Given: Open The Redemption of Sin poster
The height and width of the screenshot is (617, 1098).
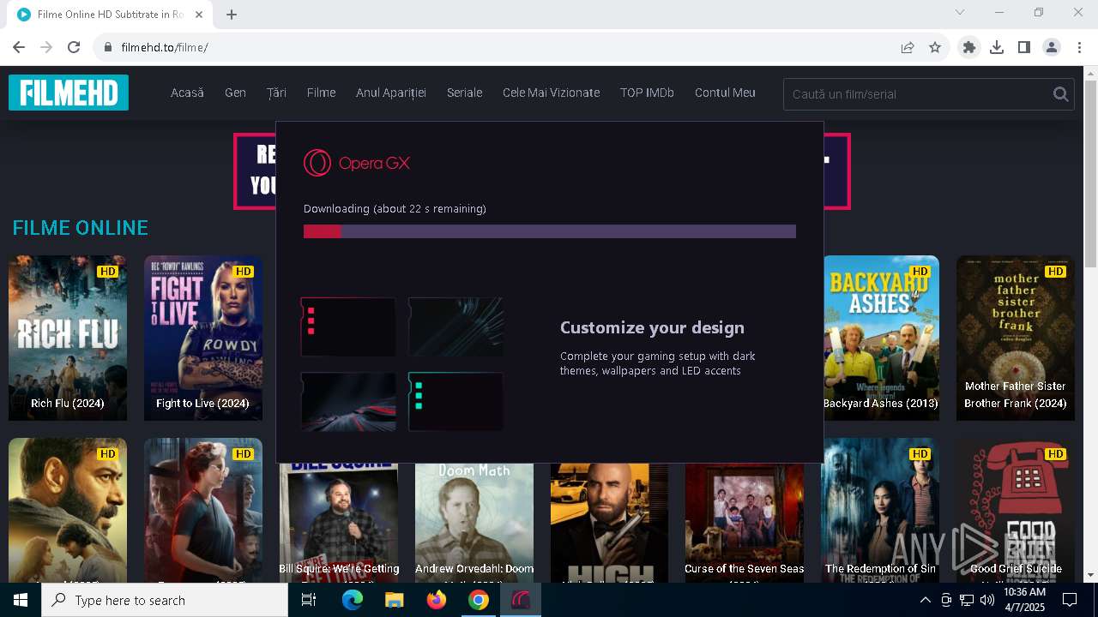Looking at the screenshot, I should tap(881, 511).
